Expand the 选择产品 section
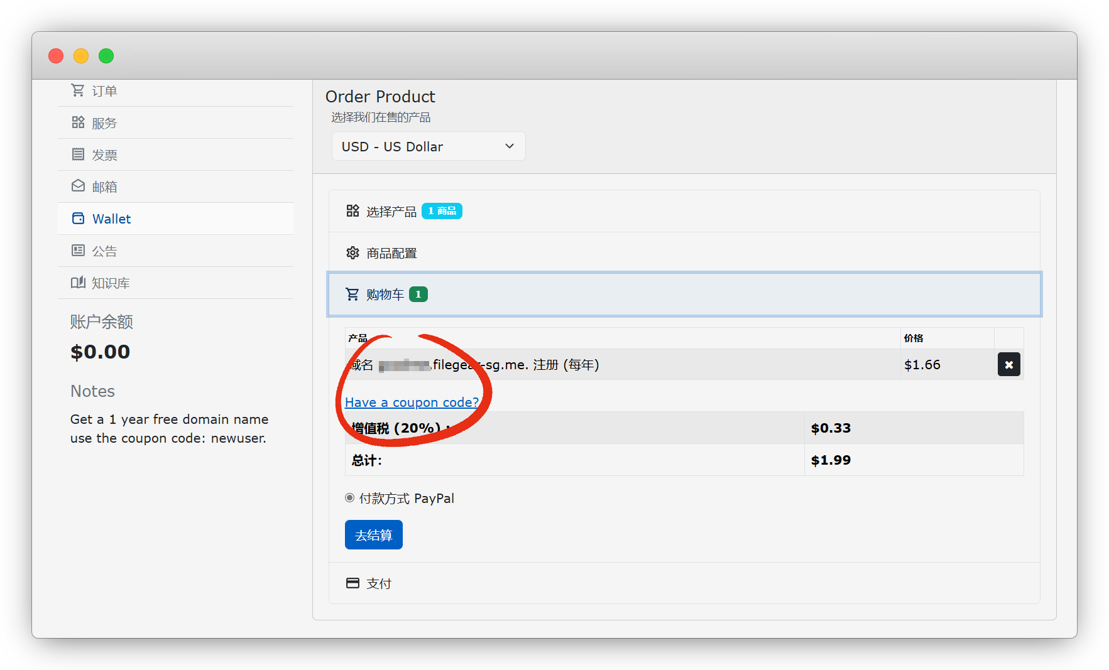Viewport: 1109px width, 670px height. coord(391,212)
